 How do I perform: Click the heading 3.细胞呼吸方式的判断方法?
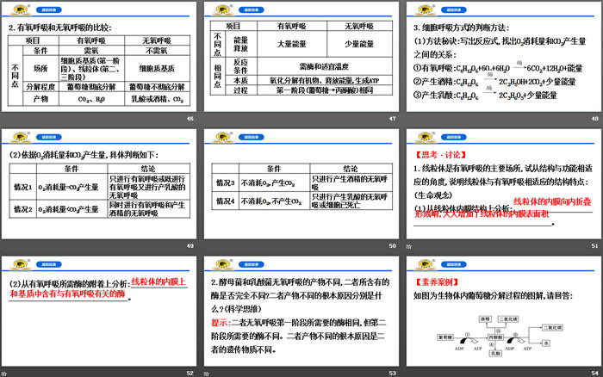461,28
